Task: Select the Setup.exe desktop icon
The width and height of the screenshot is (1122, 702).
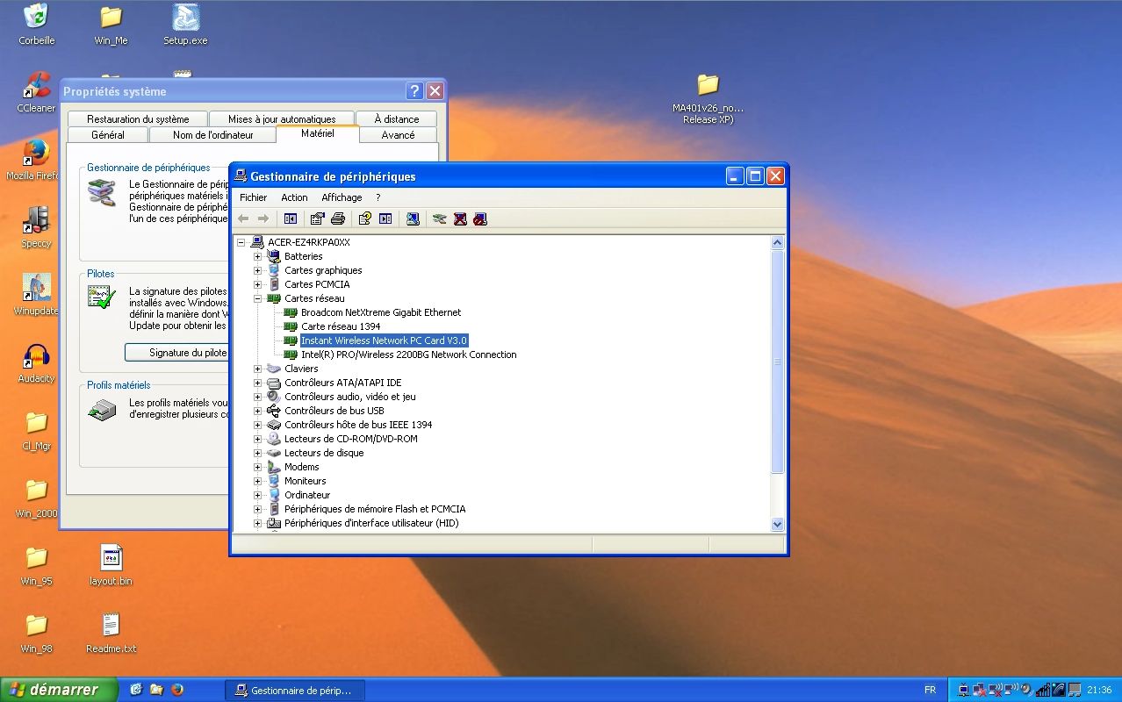Action: coord(185,25)
